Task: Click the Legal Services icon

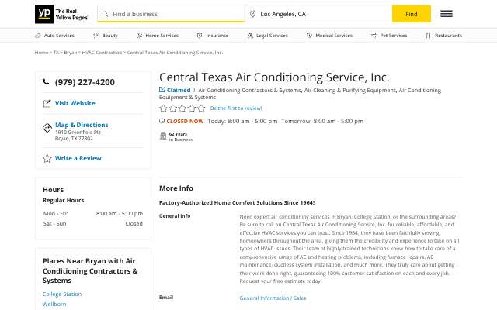Action: click(250, 36)
